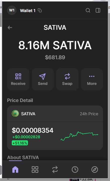
Task: Open the Swap action tile
Action: point(67,79)
